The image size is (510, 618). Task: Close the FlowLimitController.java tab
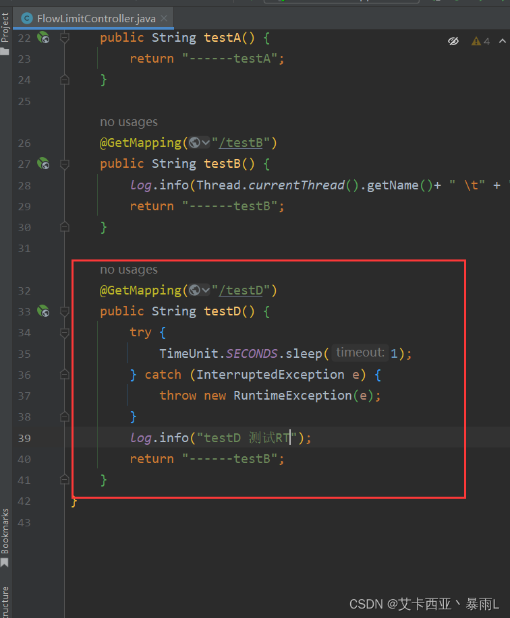(x=164, y=18)
